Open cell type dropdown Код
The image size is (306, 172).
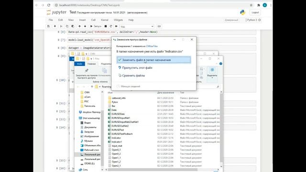tap(137, 26)
